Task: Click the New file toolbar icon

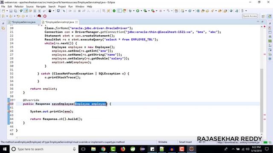Action: pos(3,11)
